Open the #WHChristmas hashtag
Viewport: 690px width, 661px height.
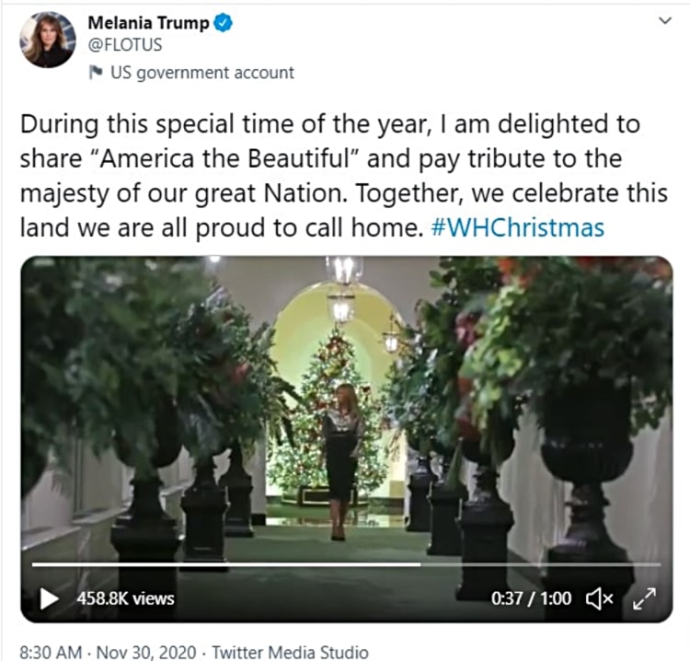click(x=517, y=227)
